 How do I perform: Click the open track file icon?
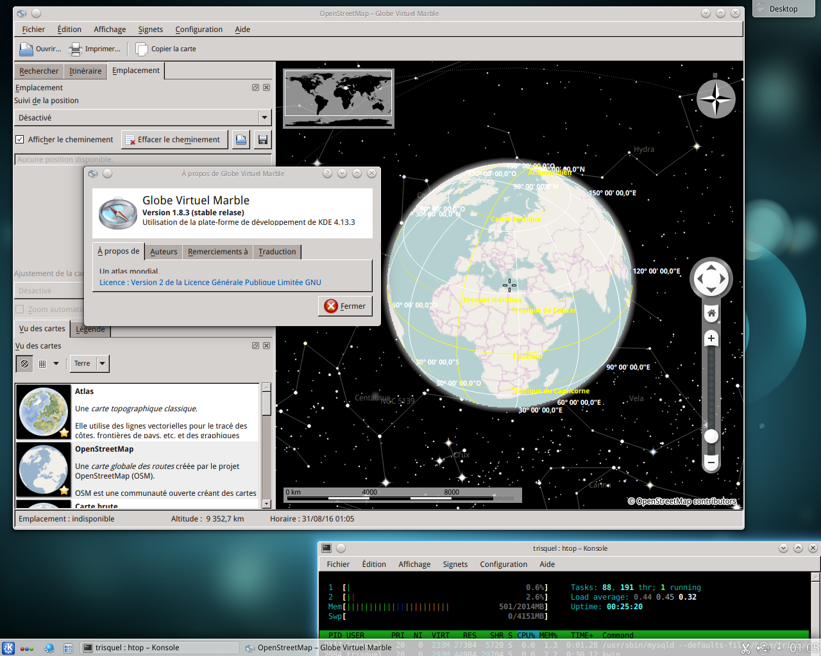coord(241,140)
